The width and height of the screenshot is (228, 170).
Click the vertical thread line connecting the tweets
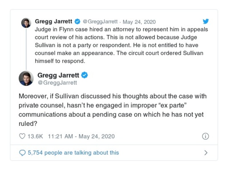point(26,49)
